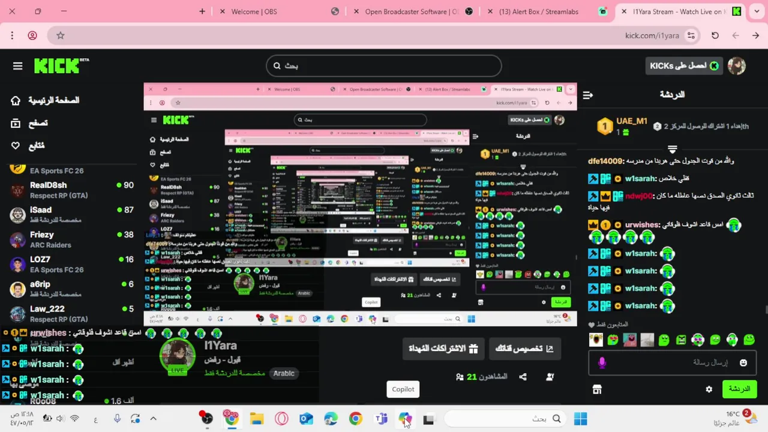This screenshot has height=432, width=768.
Task: Open the browser profile icon
Action: pos(32,35)
